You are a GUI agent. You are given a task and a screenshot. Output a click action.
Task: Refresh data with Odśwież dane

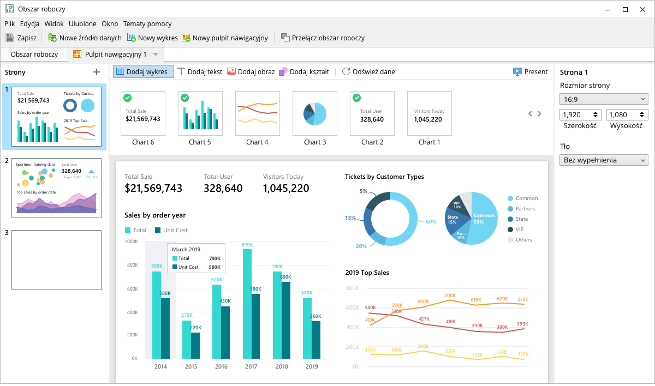click(368, 71)
